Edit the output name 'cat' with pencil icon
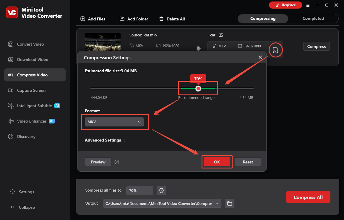Viewport: 344px width, 220px height. click(221, 35)
